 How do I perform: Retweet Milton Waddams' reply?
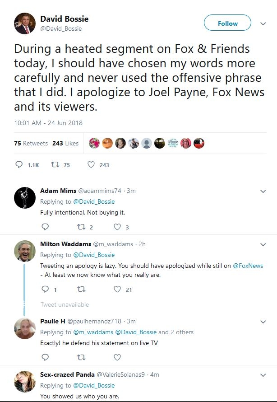[x=81, y=289]
